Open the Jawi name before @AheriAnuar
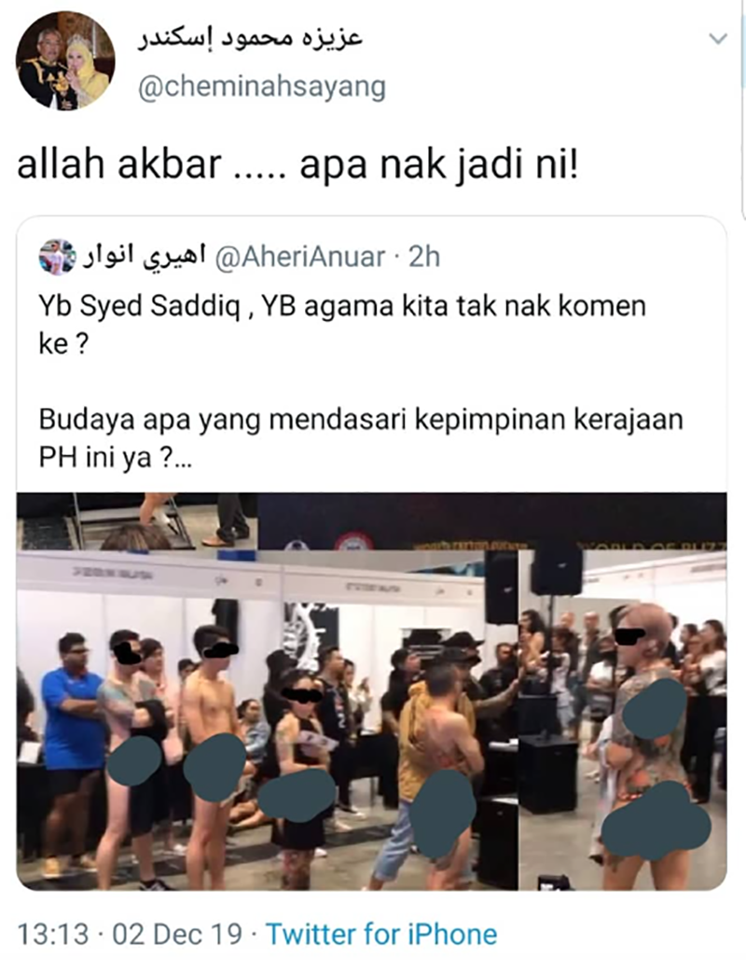The image size is (746, 960). coord(145,257)
